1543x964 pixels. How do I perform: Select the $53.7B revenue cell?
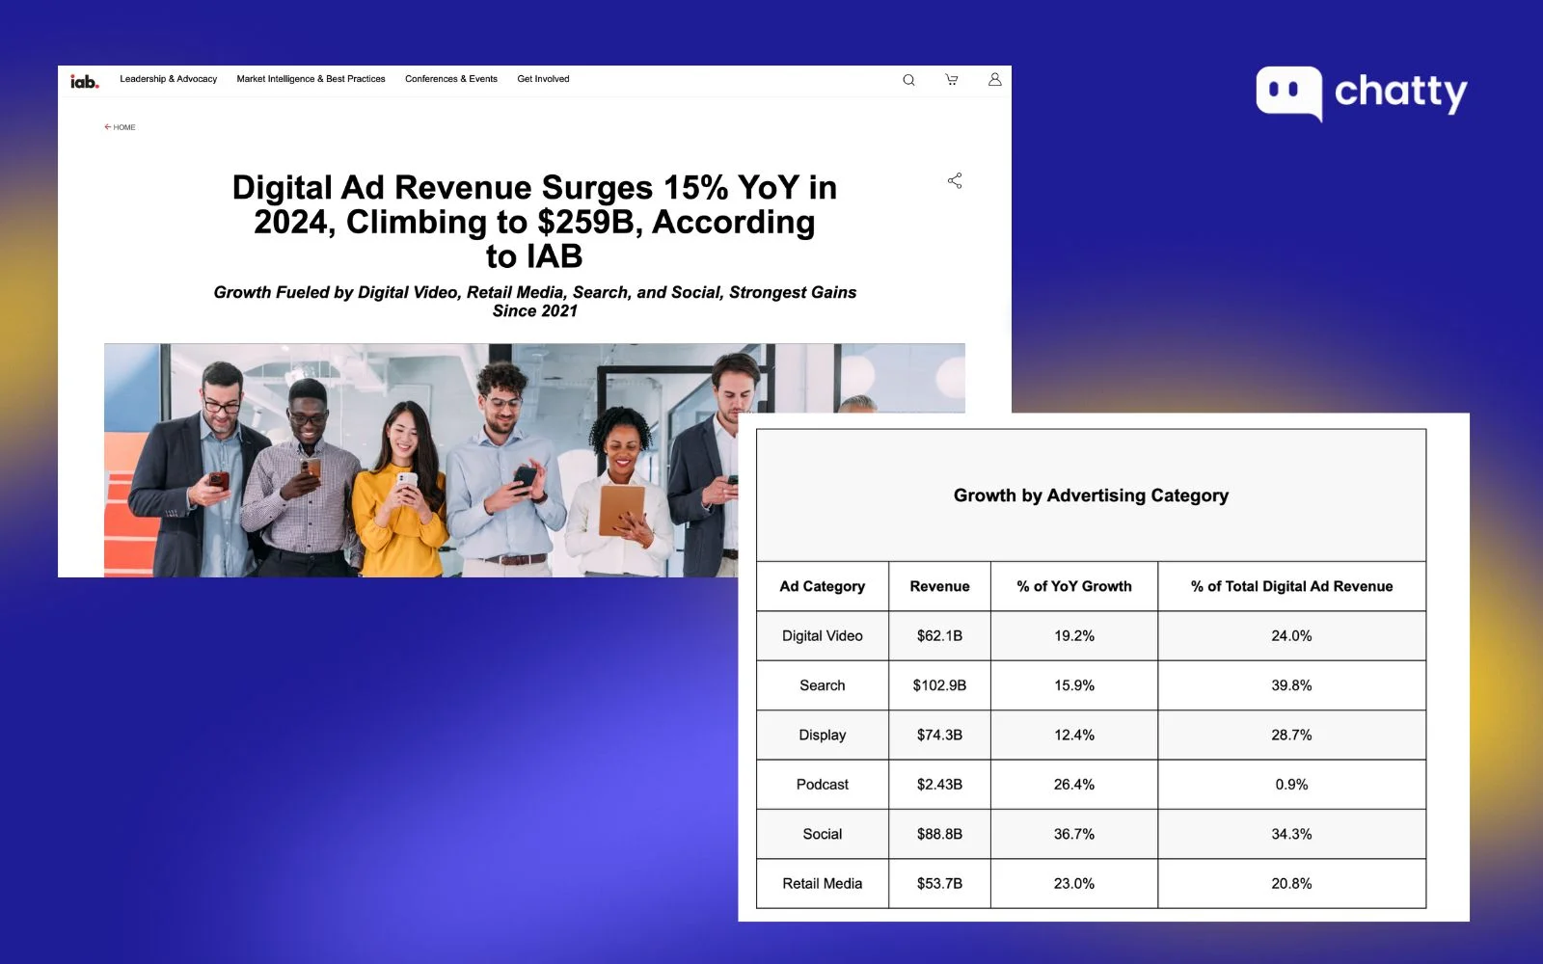(939, 884)
